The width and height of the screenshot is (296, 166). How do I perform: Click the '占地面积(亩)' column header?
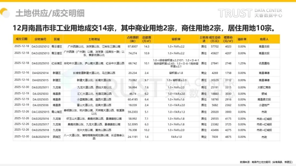(133, 39)
